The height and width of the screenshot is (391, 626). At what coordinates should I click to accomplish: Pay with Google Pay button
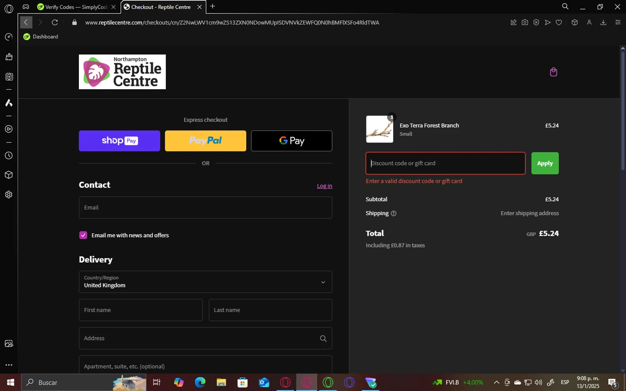coord(291,141)
